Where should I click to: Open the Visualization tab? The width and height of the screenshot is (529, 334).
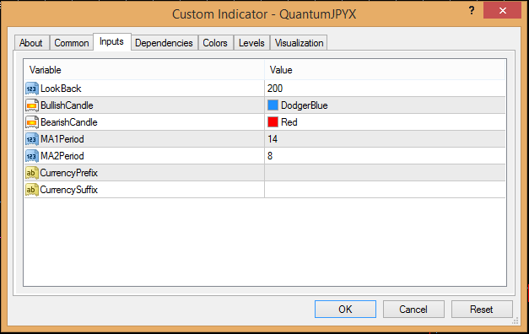[299, 43]
